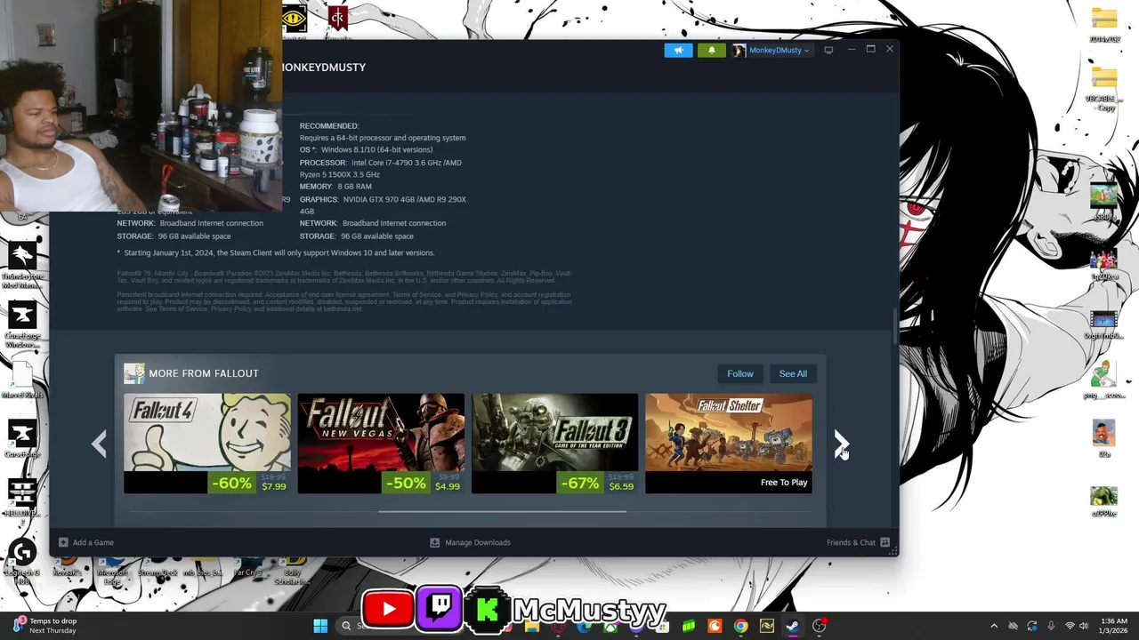Click the microphone tray icon

tap(1051, 626)
